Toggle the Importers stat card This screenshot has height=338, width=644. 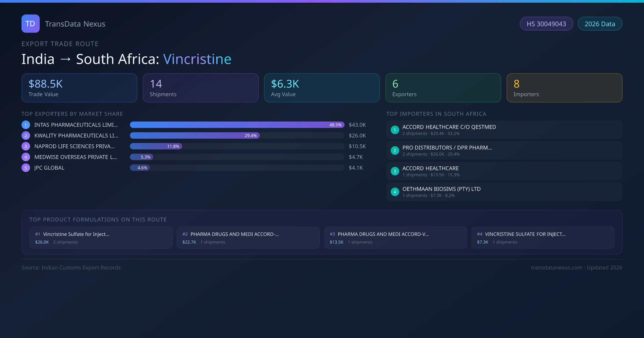pyautogui.click(x=564, y=88)
